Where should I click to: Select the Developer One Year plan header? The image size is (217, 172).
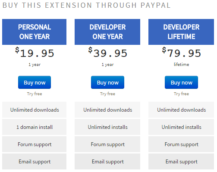[107, 32]
